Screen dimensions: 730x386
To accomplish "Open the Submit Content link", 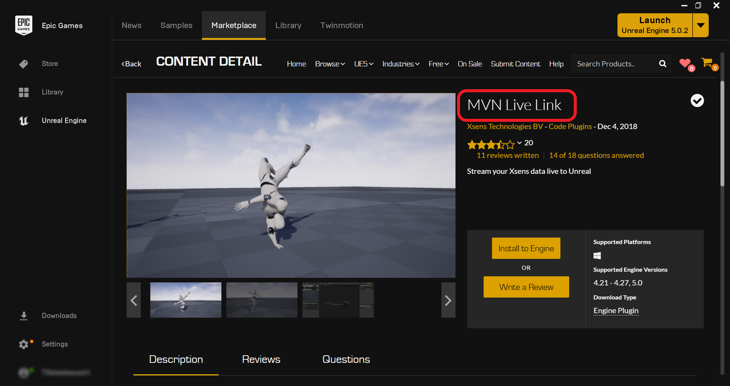I will click(516, 64).
